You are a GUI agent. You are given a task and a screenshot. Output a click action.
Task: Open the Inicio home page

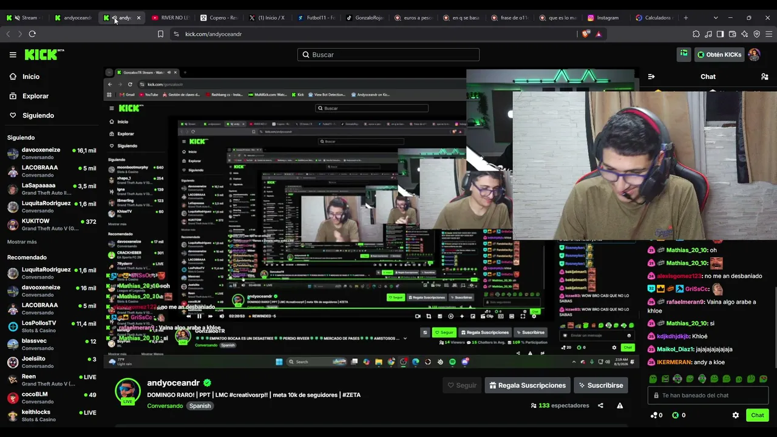pyautogui.click(x=31, y=76)
